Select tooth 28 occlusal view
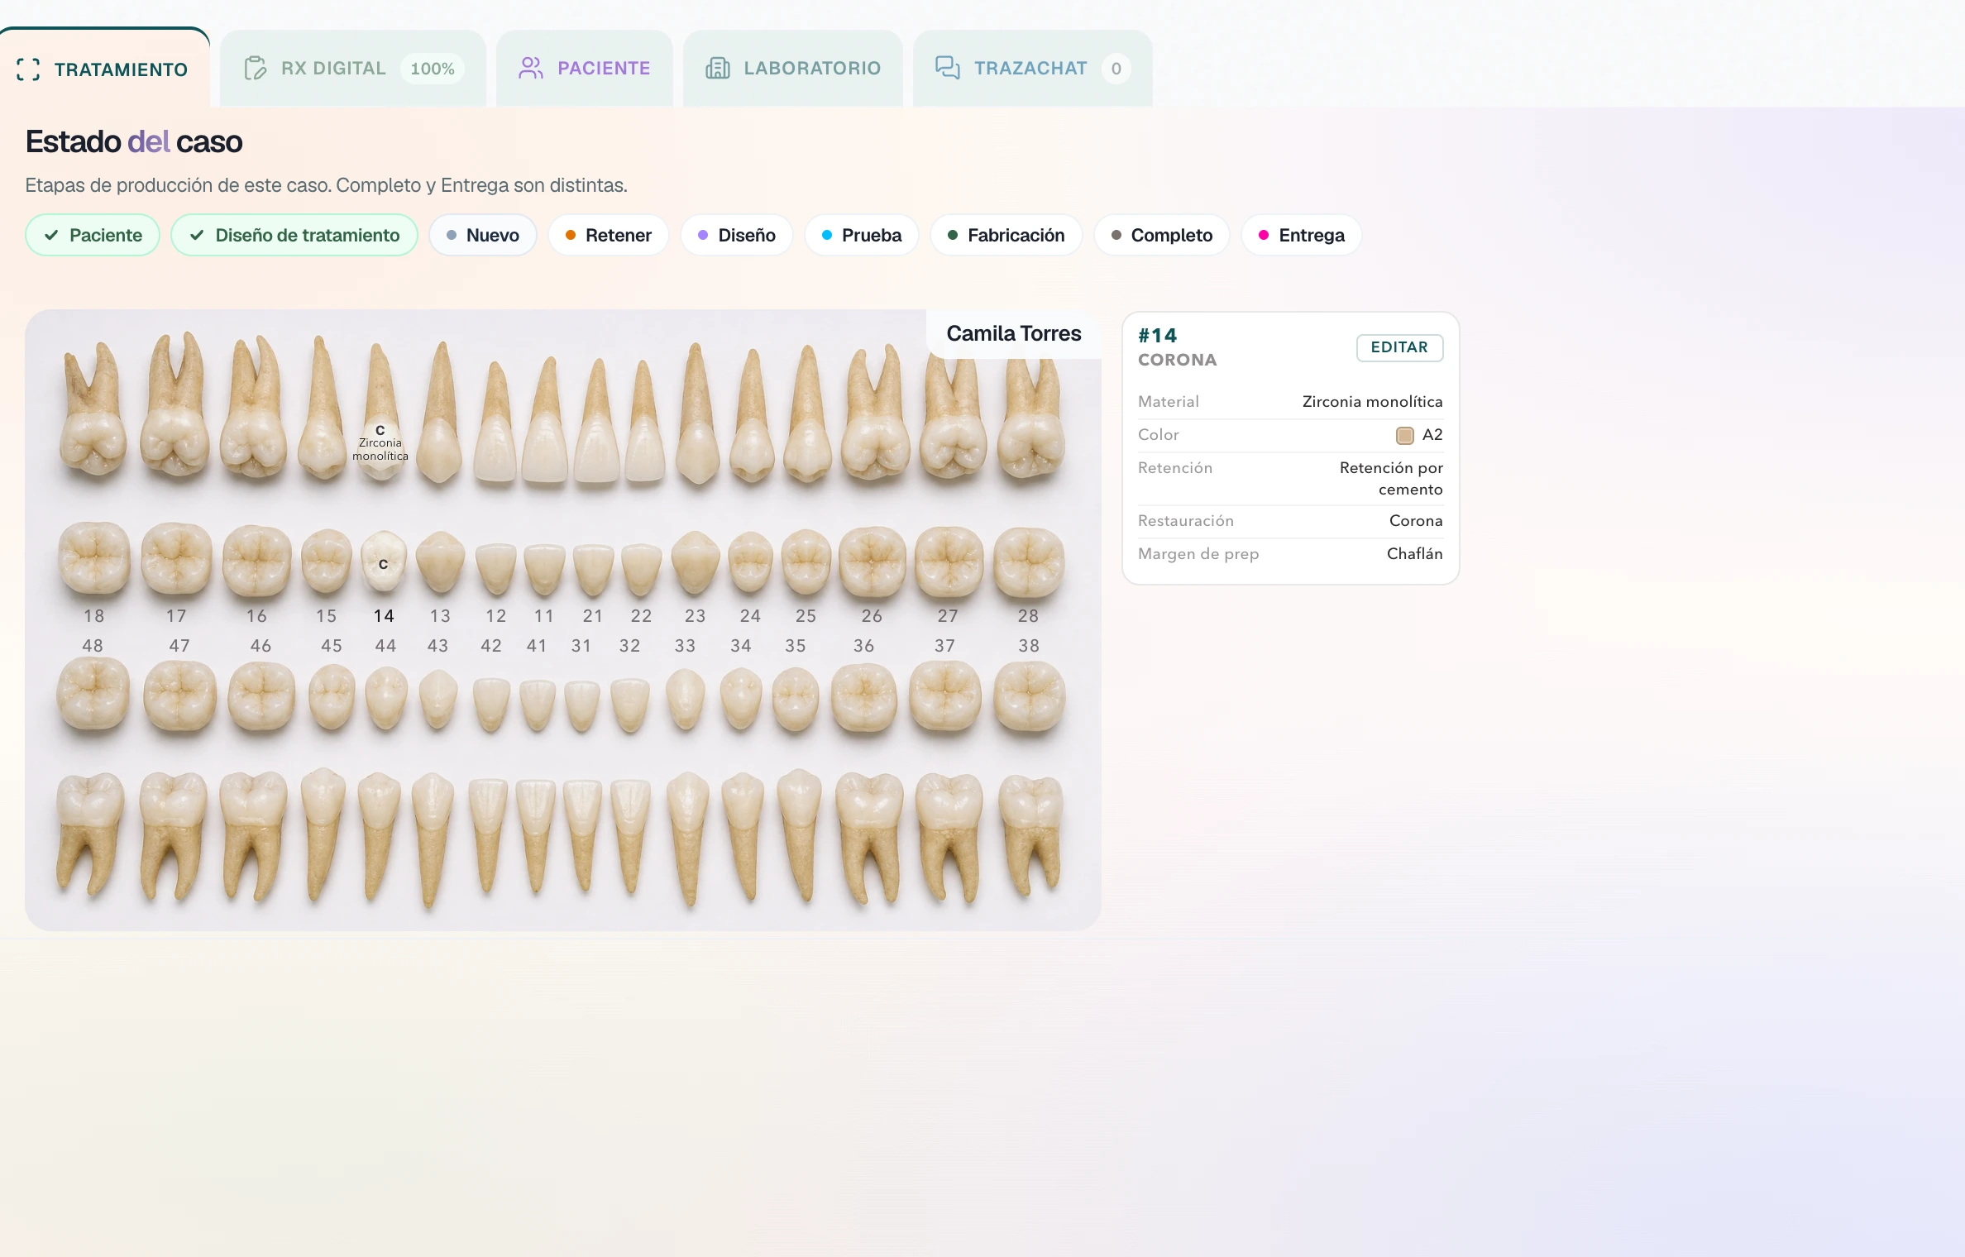 1029,562
